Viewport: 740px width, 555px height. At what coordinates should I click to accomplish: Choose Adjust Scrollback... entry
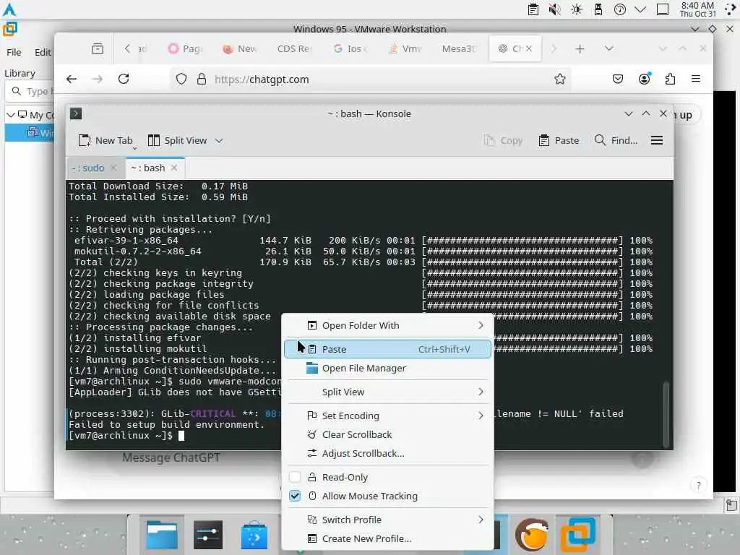387,454
